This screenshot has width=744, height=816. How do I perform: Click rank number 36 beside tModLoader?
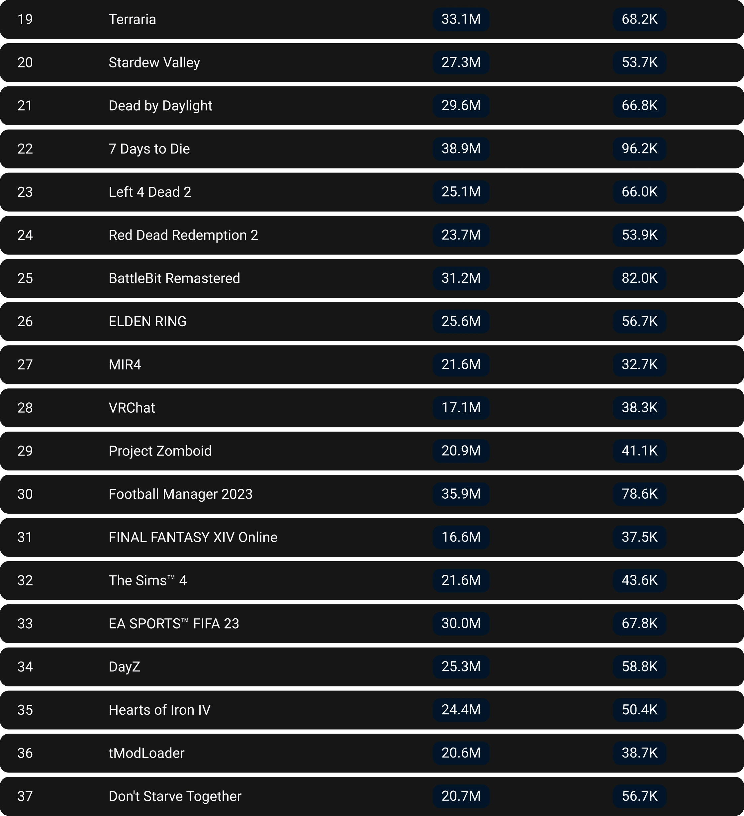point(25,753)
